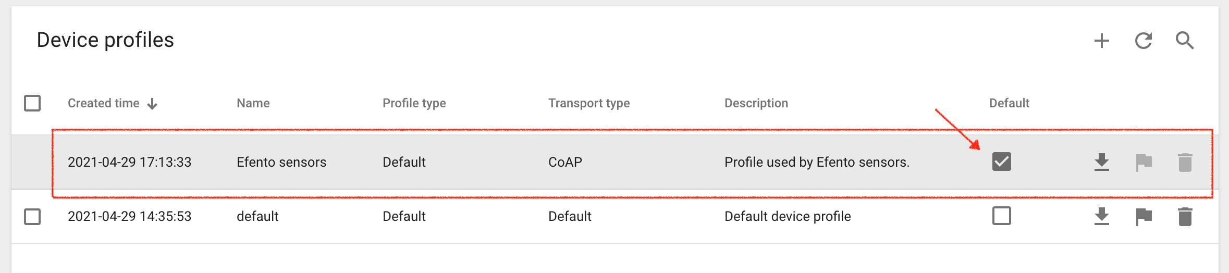
Task: Delete the Efento sensors profile
Action: (1185, 162)
